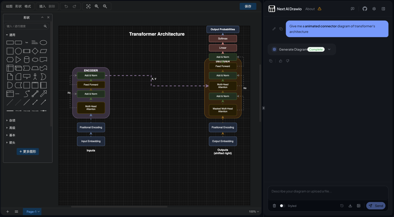Expand the 高级 shape category

click(x=12, y=128)
